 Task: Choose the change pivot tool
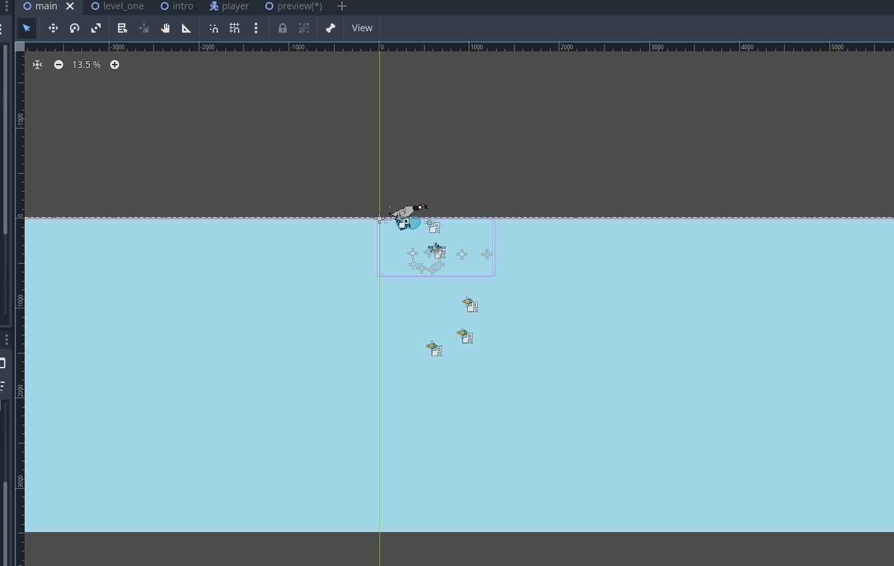(x=144, y=28)
